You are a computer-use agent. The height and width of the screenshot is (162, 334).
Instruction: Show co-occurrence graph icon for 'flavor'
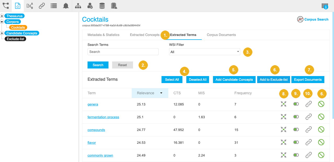coord(284,142)
